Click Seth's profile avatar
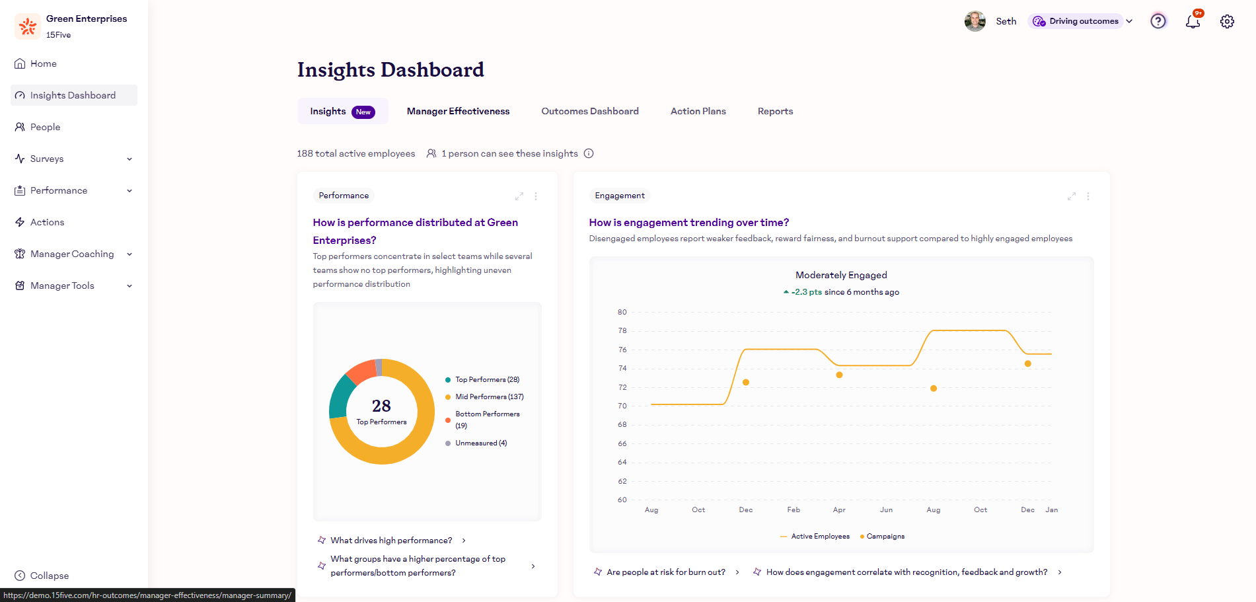This screenshot has width=1256, height=602. click(975, 21)
